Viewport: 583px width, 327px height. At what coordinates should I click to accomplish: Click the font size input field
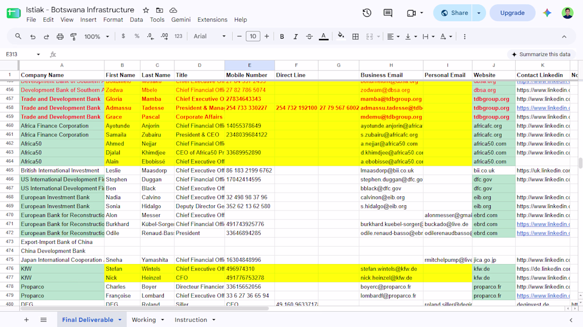(253, 37)
